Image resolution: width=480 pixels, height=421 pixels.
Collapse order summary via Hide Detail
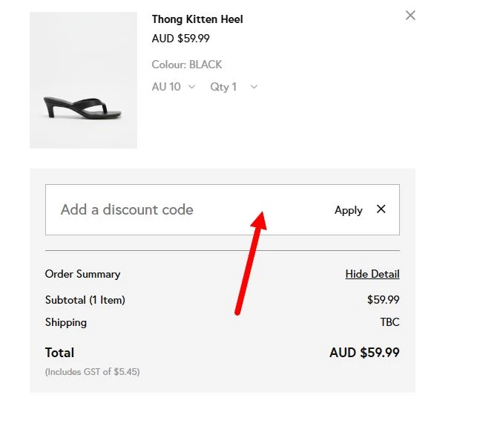pos(372,274)
